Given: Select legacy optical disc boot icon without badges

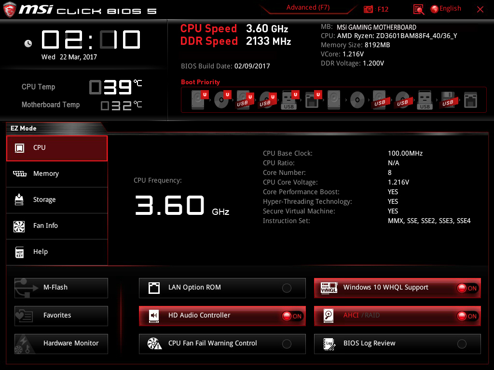Looking at the screenshot, I should tap(357, 100).
